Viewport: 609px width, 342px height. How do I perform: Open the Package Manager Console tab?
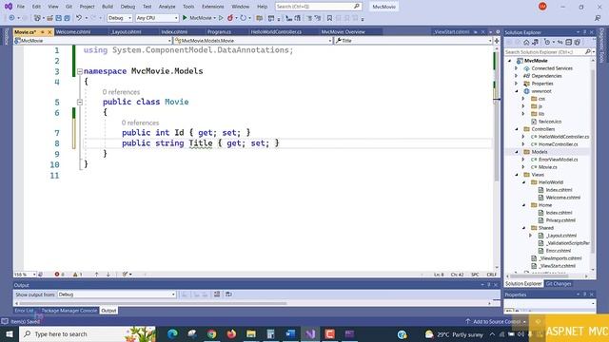click(69, 311)
